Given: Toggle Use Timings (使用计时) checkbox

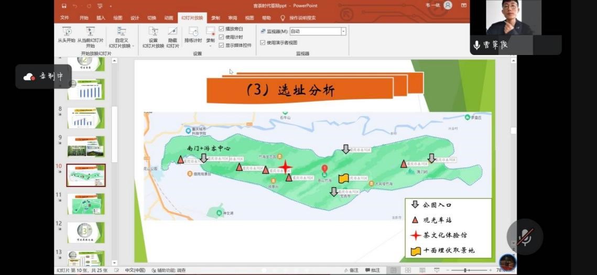Looking at the screenshot, I should point(221,37).
